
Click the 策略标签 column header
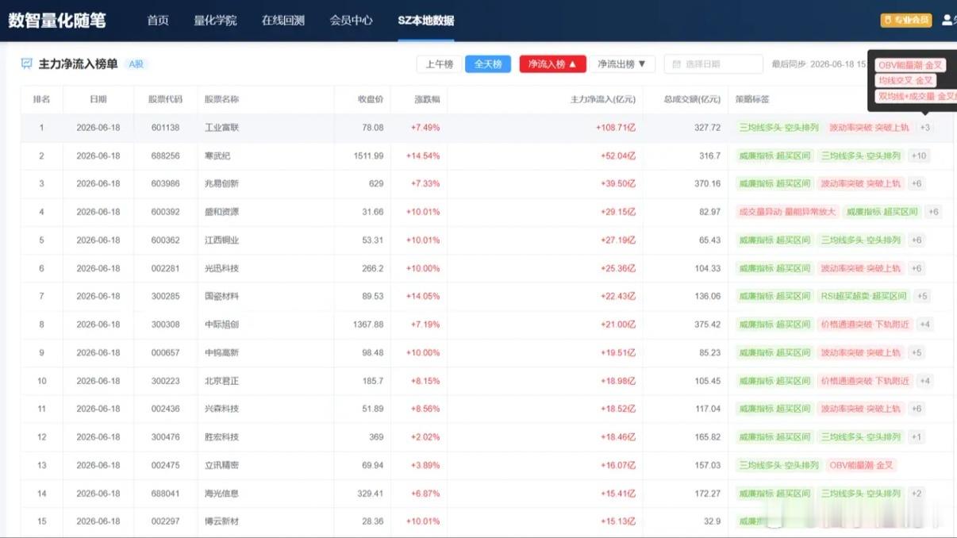(752, 99)
